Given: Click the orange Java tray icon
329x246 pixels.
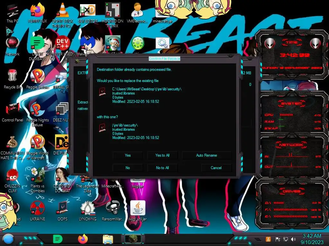Looking at the screenshot, I should pos(268,239).
